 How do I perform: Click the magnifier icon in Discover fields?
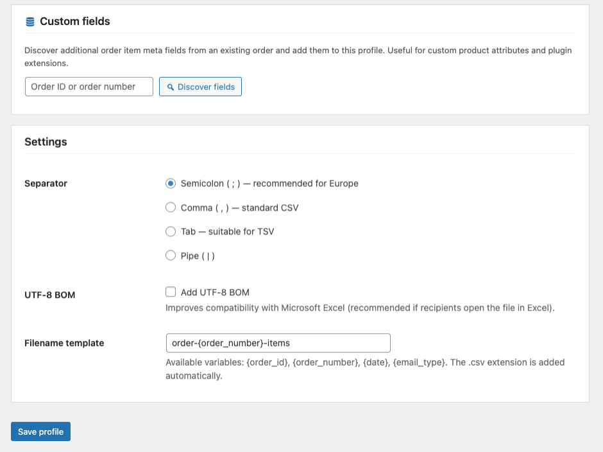[171, 87]
